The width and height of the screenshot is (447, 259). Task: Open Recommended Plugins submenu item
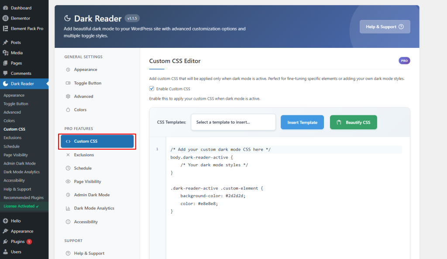point(24,198)
